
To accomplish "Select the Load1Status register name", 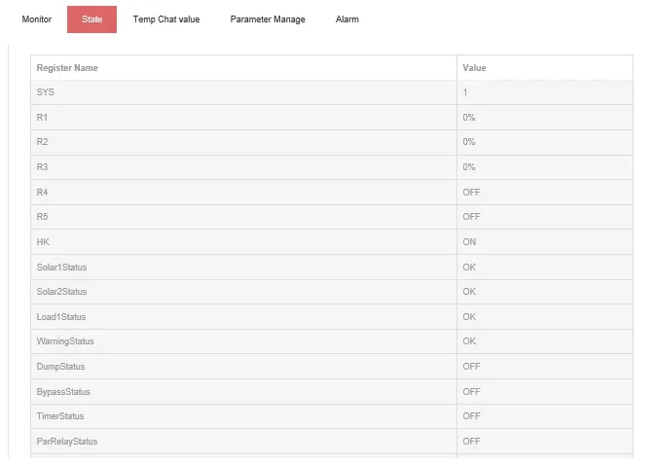I will pos(61,317).
